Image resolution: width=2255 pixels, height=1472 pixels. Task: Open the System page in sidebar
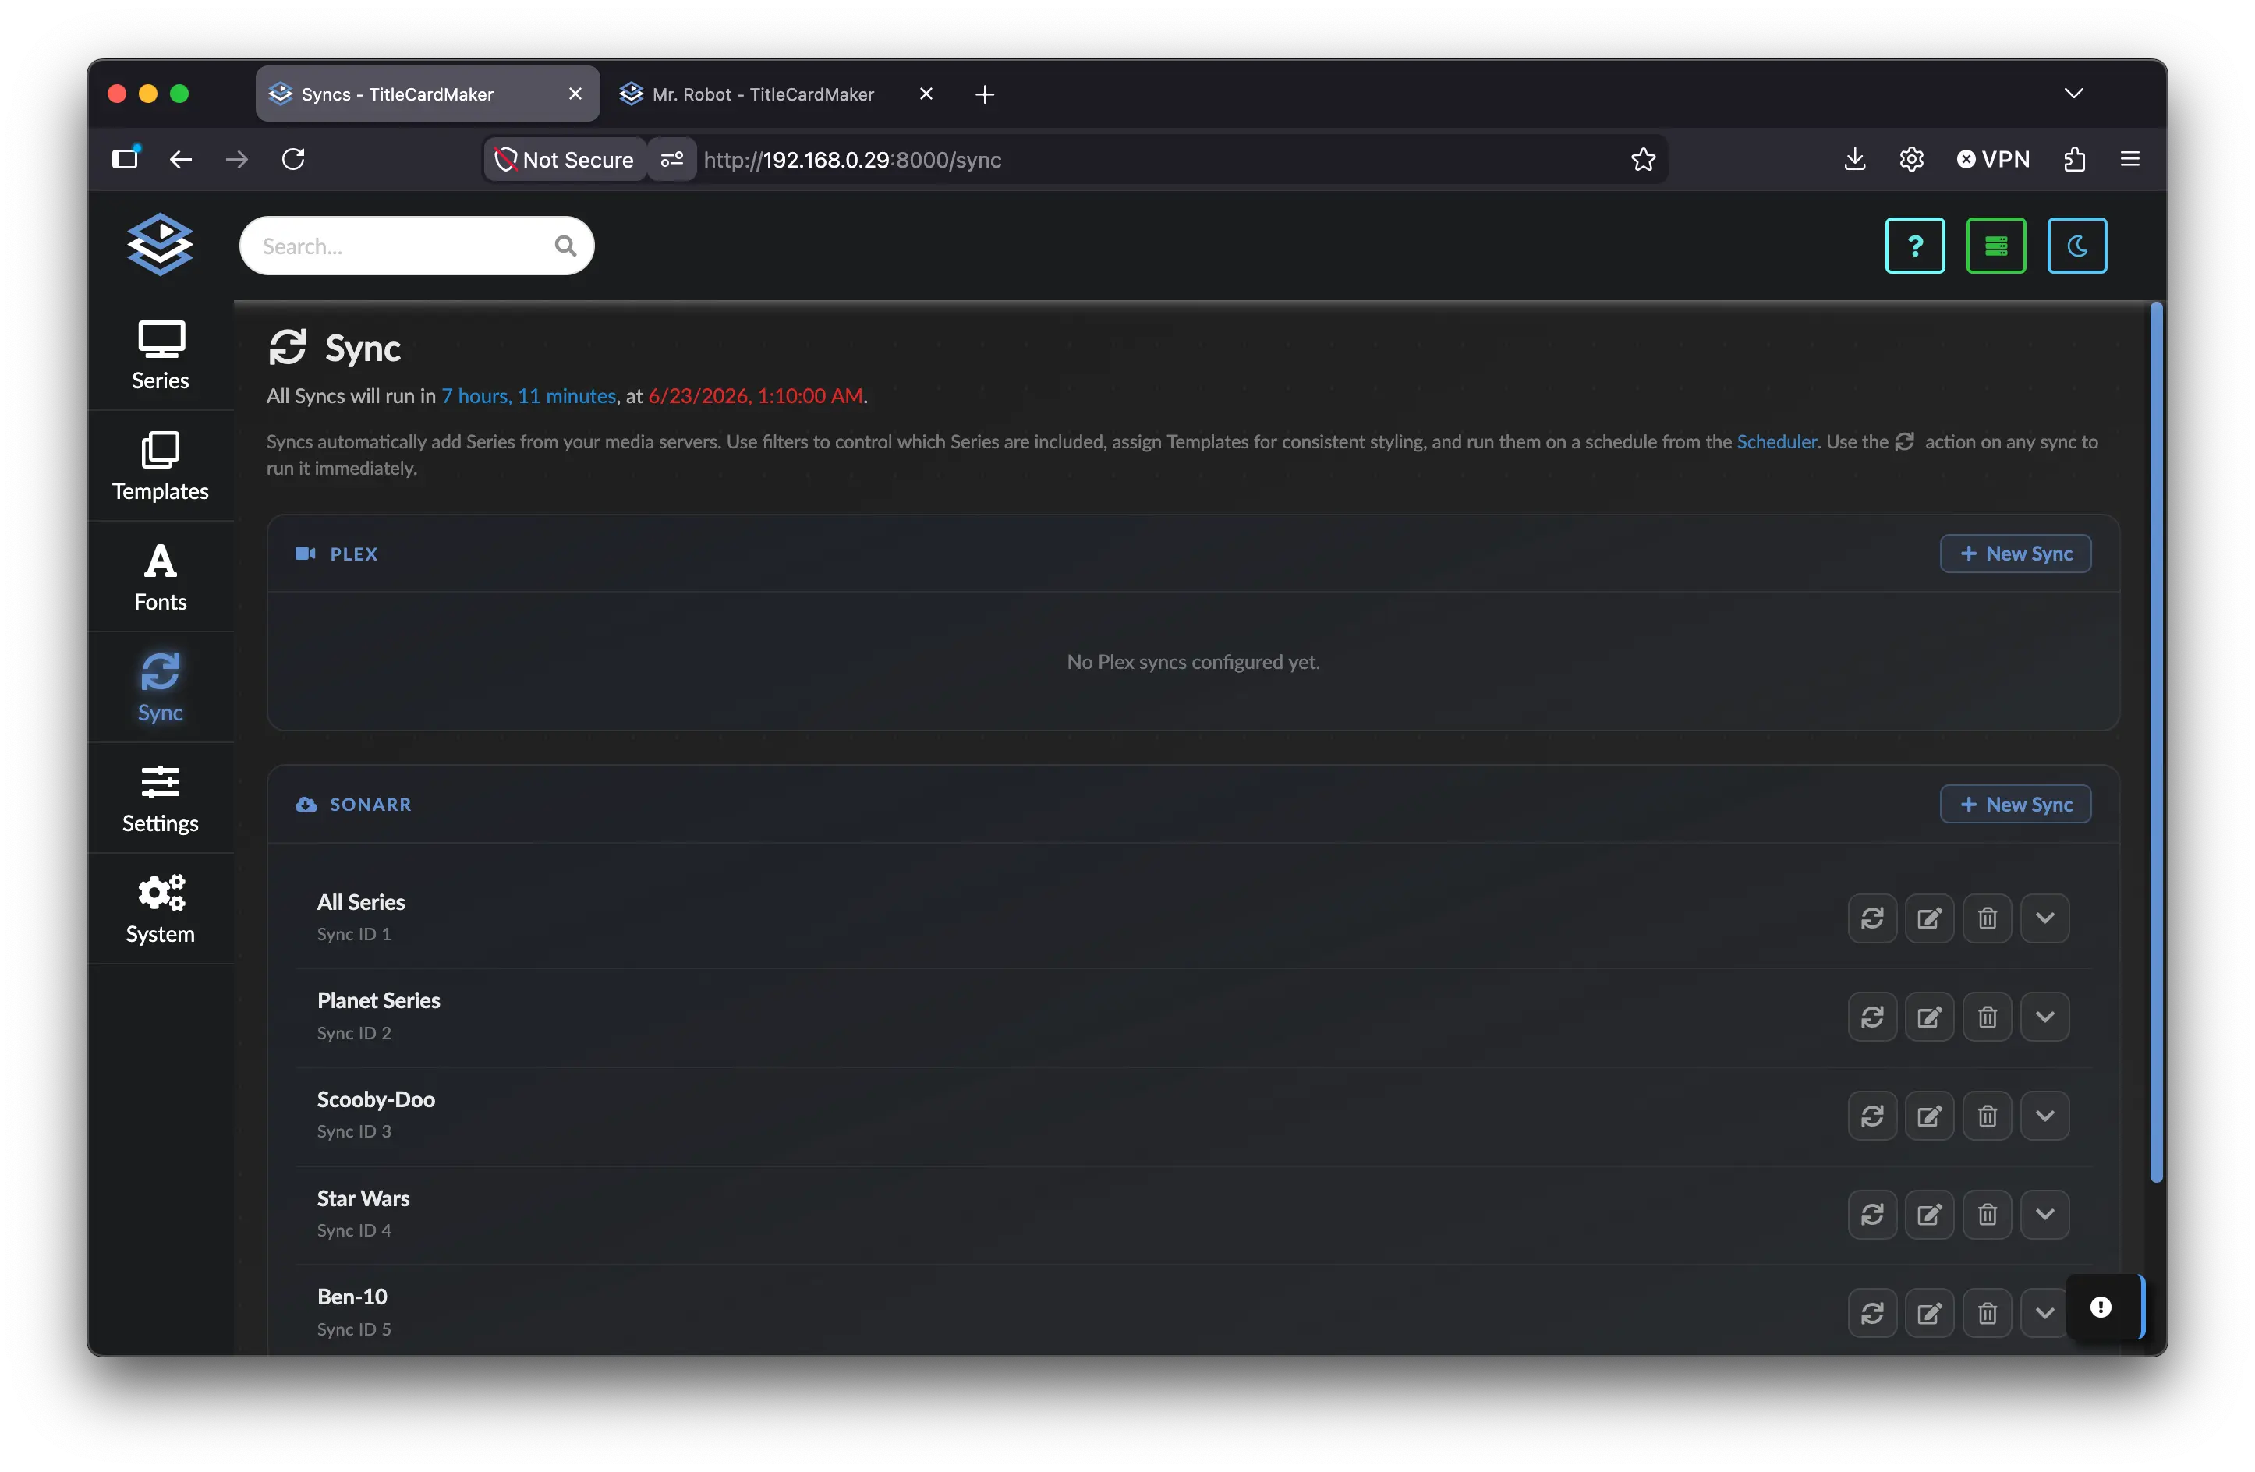(x=160, y=909)
